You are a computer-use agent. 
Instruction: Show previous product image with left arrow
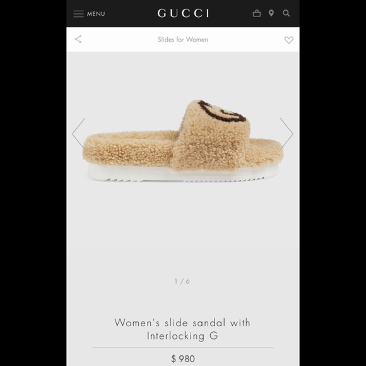[x=79, y=134]
